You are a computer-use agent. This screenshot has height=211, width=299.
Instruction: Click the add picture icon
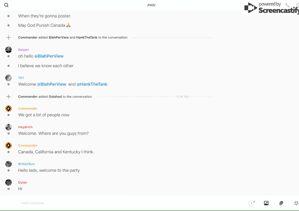266,203
